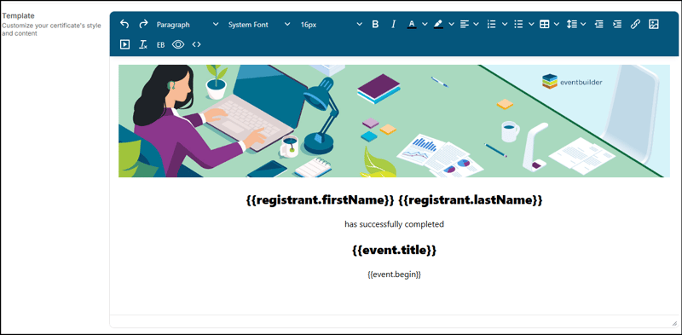Image resolution: width=682 pixels, height=335 pixels.
Task: Click the Template section label
Action: tap(18, 16)
